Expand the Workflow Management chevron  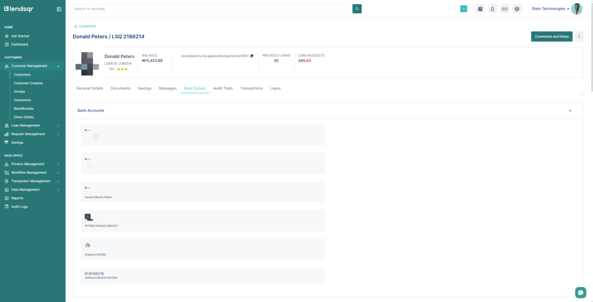click(58, 173)
